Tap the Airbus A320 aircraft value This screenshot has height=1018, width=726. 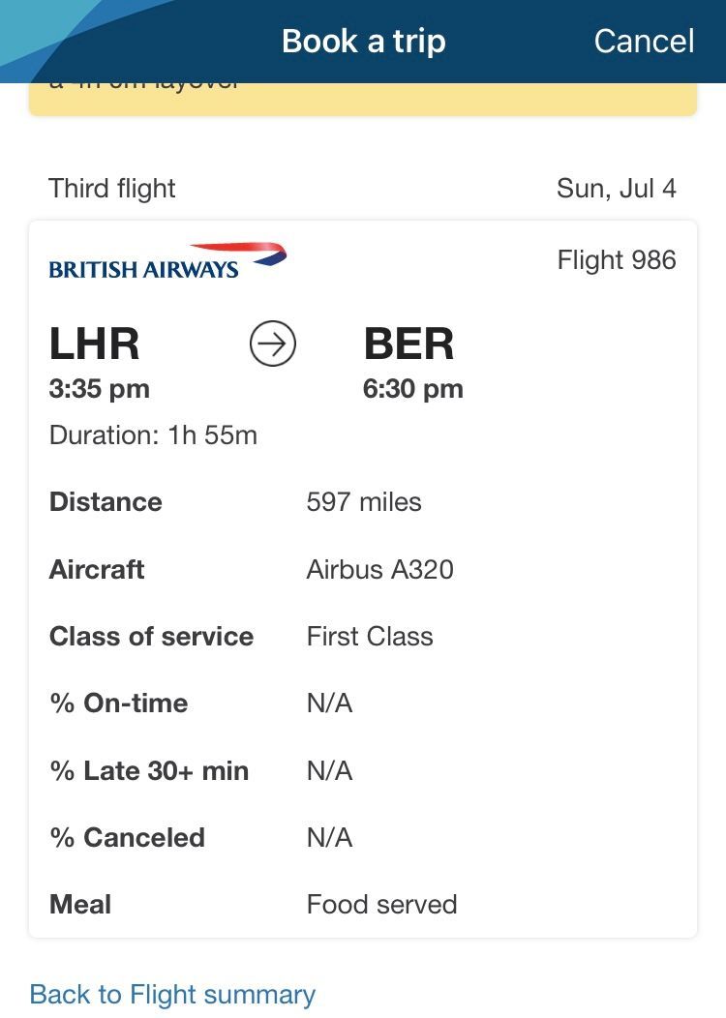coord(379,569)
